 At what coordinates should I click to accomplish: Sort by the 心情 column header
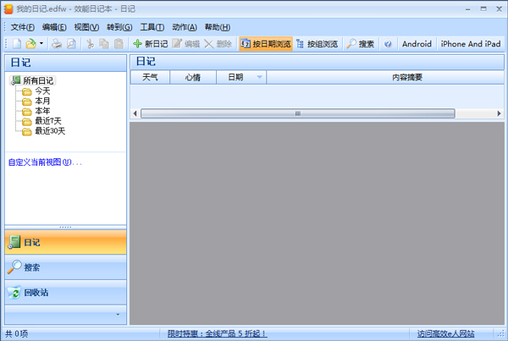pyautogui.click(x=193, y=77)
